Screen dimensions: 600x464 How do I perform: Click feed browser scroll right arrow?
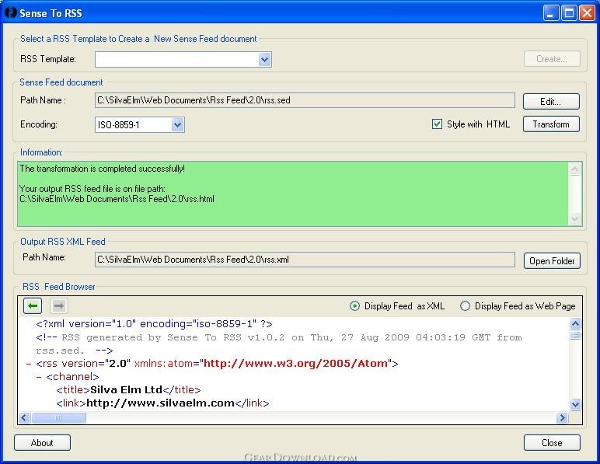(562, 417)
